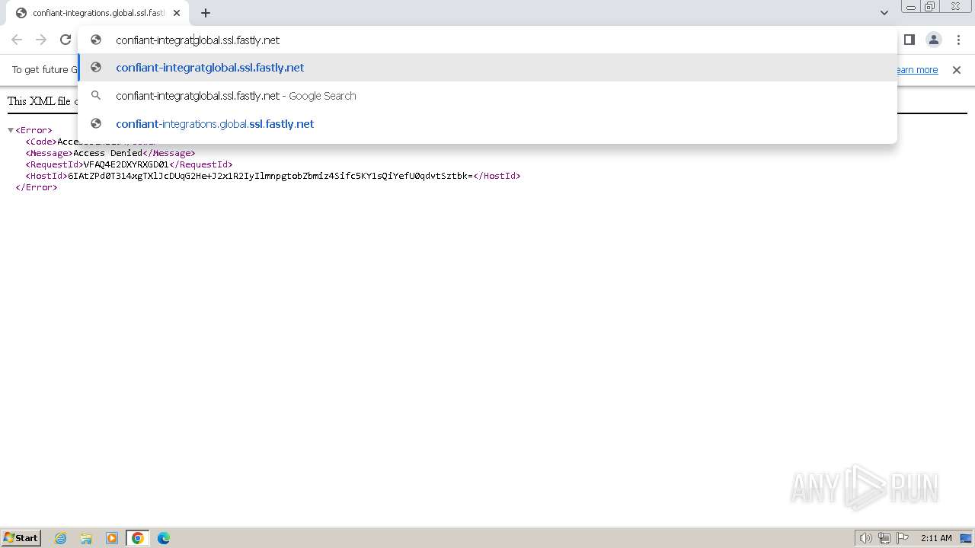
Task: Select first suggestion confiant-integratglobal.ssl.fastly.net
Action: click(487, 68)
